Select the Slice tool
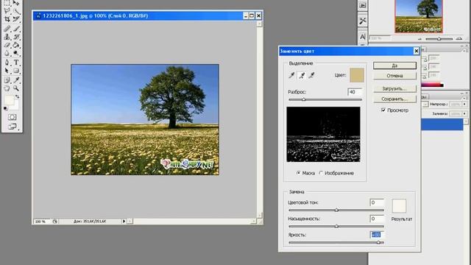The height and width of the screenshot is (265, 471). 16,19
